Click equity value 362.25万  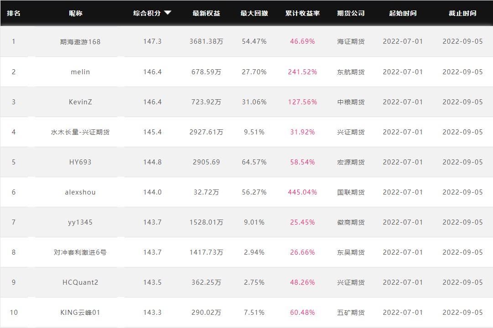pos(206,282)
